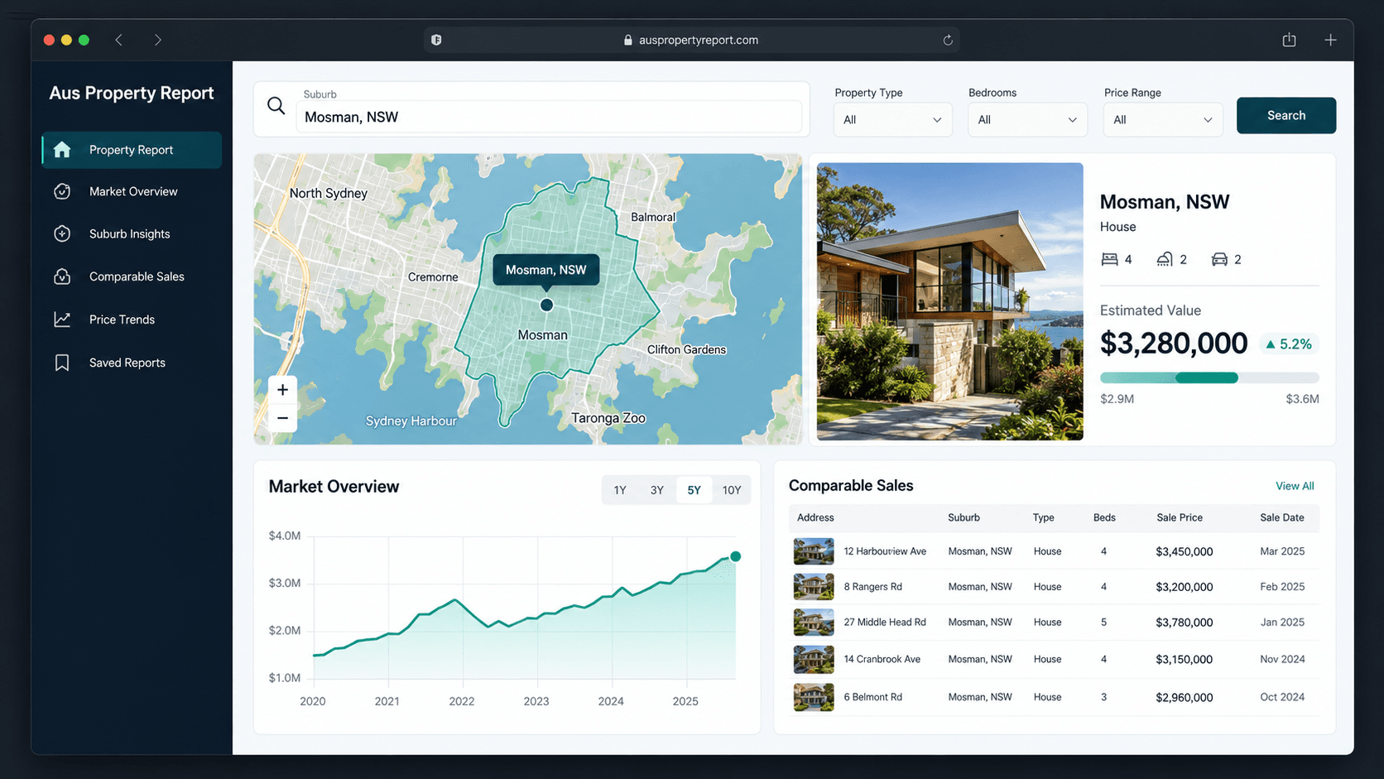Click the Aus Property Report logo title
Image resolution: width=1384 pixels, height=779 pixels.
point(132,93)
